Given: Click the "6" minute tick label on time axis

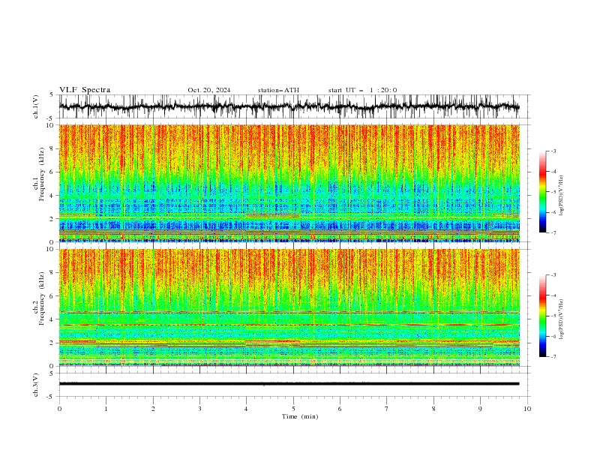Looking at the screenshot, I should 340,409.
